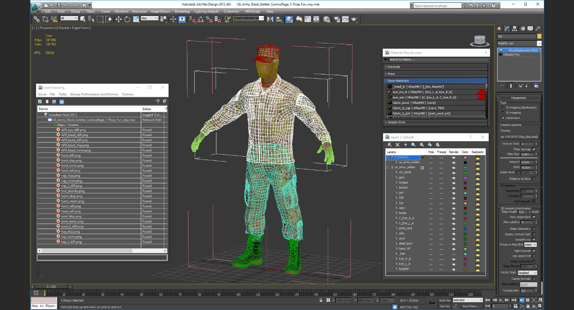The width and height of the screenshot is (574, 310).
Task: Activate the Select and Rotate tool
Action: [x=127, y=19]
